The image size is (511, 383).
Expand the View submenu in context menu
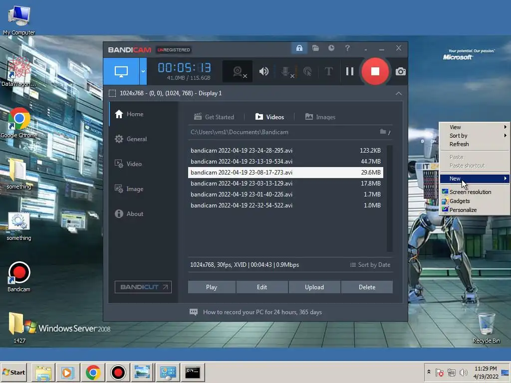coord(475,127)
